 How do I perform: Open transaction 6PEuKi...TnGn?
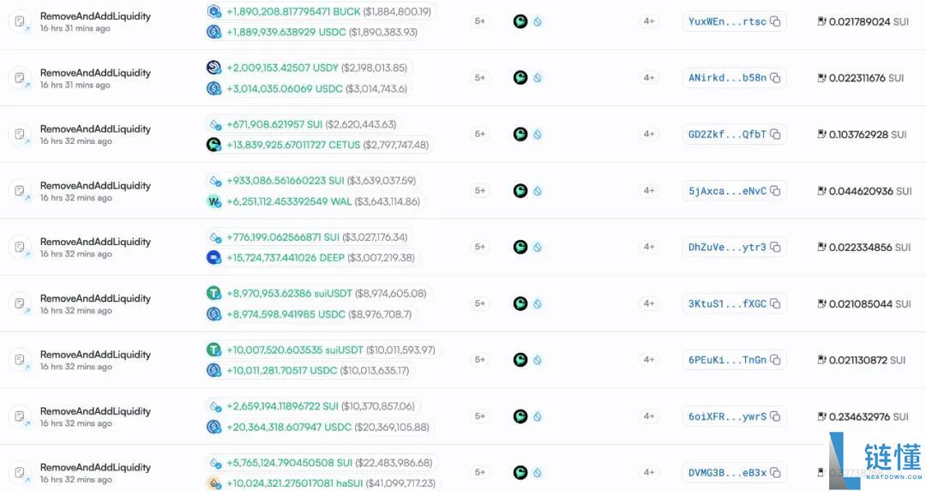(x=727, y=360)
